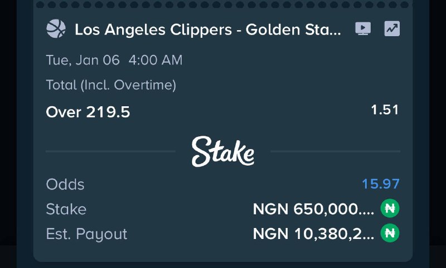
Task: Select the Total (Incl. Overtime) market label
Action: tap(111, 85)
